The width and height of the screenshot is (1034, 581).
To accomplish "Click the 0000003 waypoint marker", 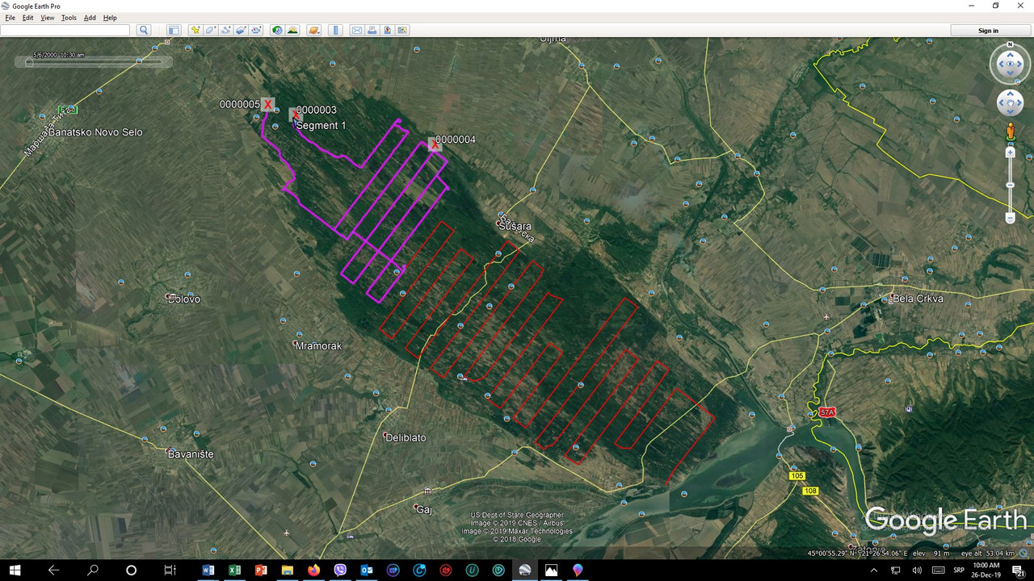I will pos(296,114).
